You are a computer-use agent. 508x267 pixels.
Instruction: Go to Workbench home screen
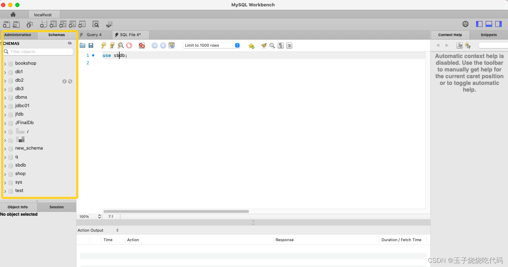click(13, 14)
